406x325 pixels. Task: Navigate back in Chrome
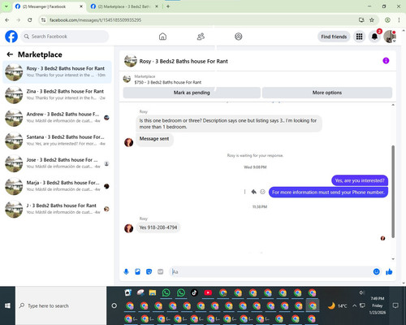click(x=7, y=19)
